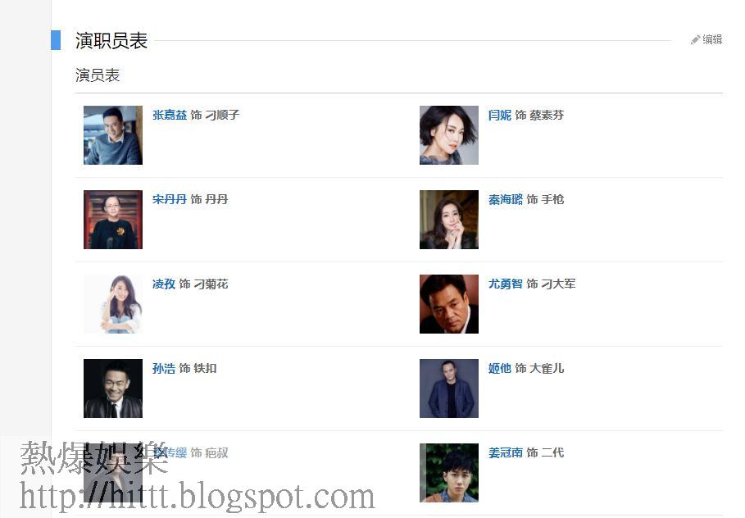Click 宋丹丹's photo thumbnail

(113, 220)
